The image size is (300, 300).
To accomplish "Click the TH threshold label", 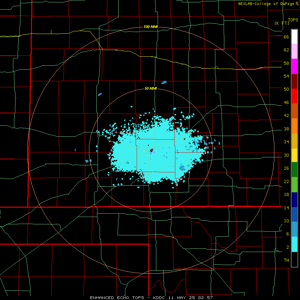I will 286,260.
